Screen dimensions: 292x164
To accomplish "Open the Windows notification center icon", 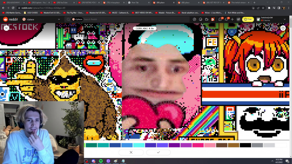I will tap(287, 161).
